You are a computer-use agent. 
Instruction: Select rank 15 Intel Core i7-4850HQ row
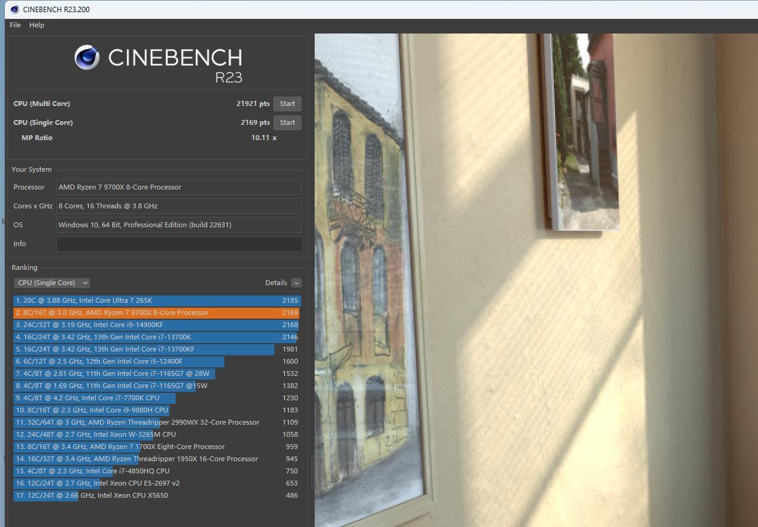[157, 471]
